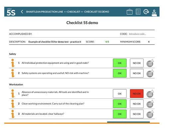This screenshot has width=170, height=130.
Task: Open info for clean working environment question
Action: pos(13,104)
